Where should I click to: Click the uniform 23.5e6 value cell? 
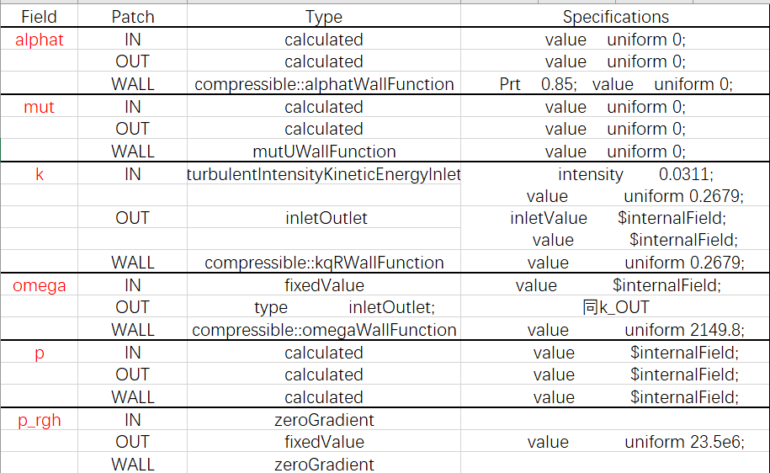pyautogui.click(x=615, y=442)
